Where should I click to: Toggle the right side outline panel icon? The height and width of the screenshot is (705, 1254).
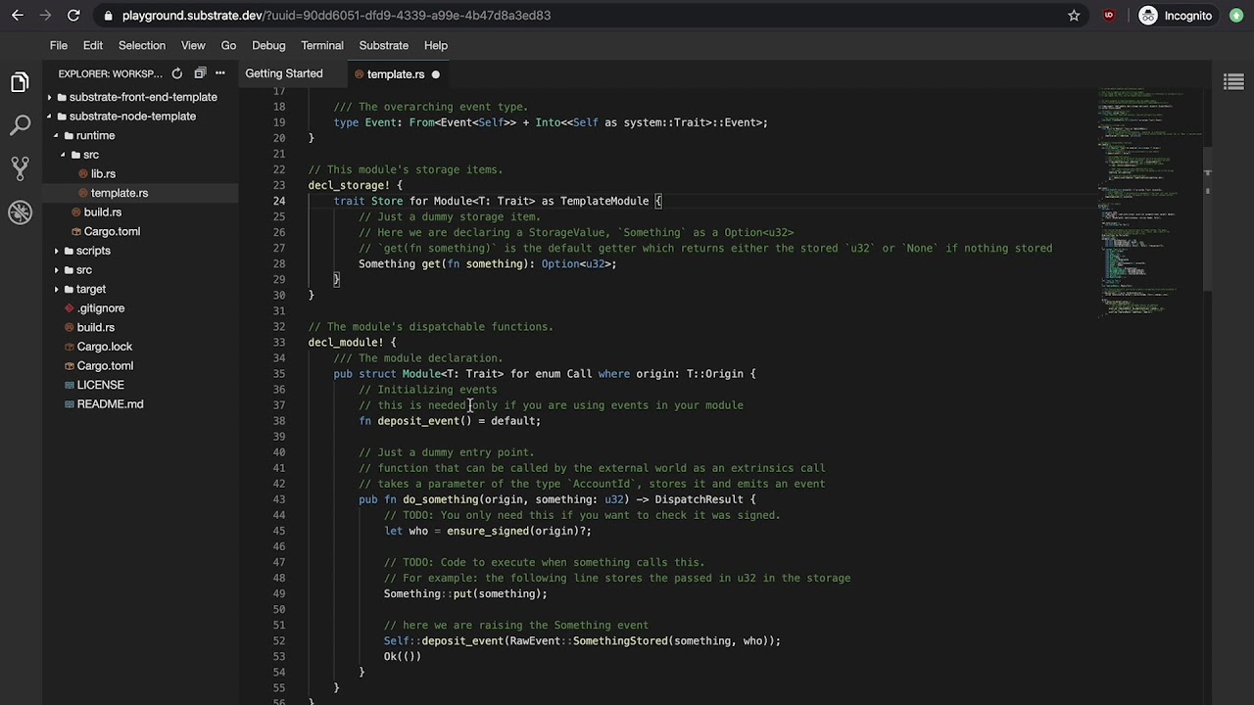coord(1233,82)
